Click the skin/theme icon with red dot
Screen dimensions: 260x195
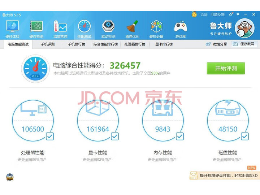tap(231, 14)
